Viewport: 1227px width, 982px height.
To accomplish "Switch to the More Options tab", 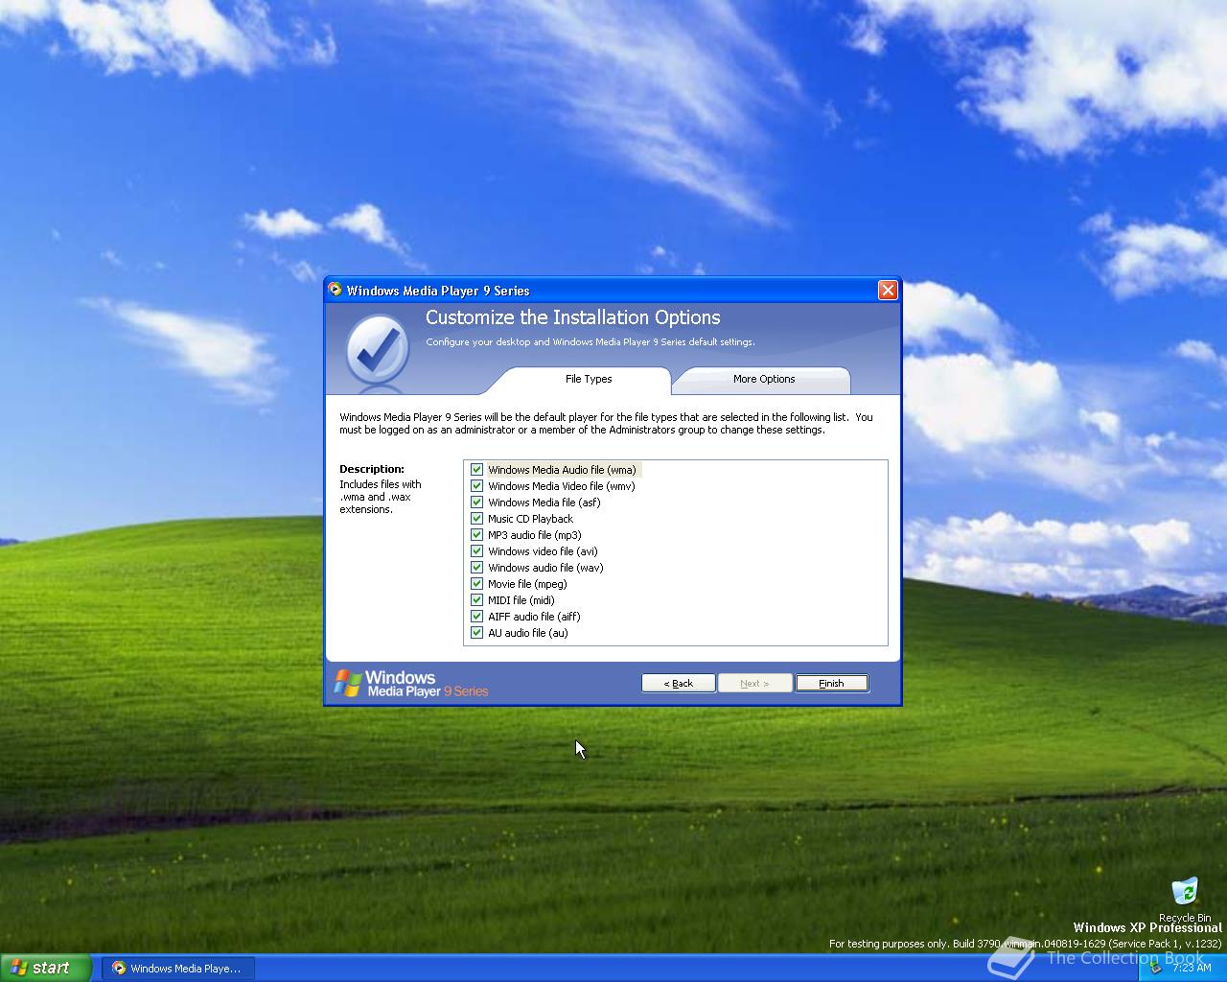I will click(x=763, y=380).
